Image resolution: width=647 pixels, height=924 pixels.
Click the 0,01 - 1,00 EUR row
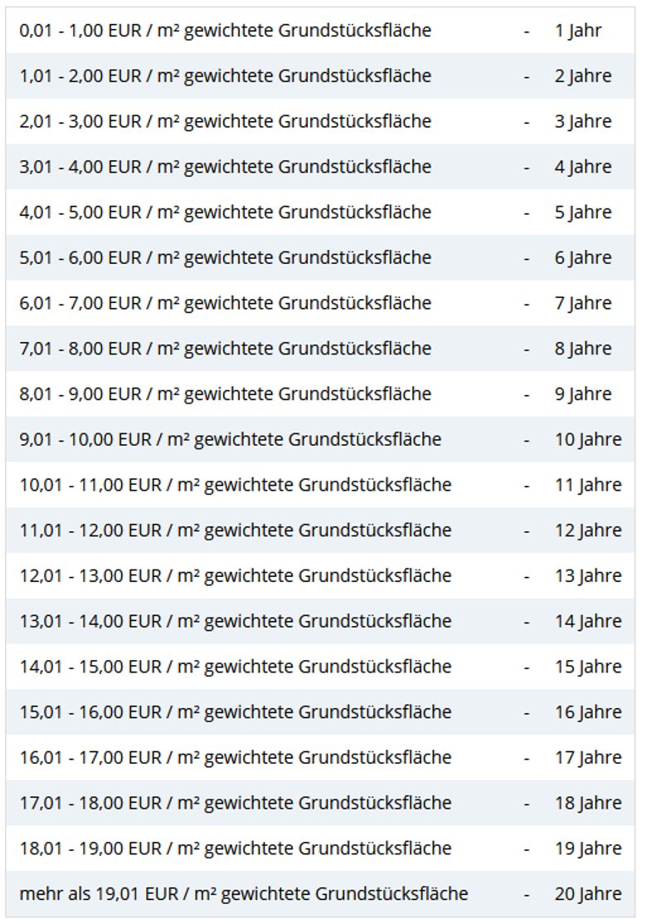click(x=225, y=31)
